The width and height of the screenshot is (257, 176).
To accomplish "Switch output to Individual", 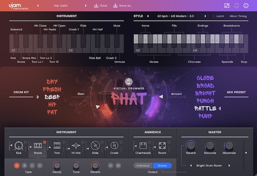I will pyautogui.click(x=143, y=166).
